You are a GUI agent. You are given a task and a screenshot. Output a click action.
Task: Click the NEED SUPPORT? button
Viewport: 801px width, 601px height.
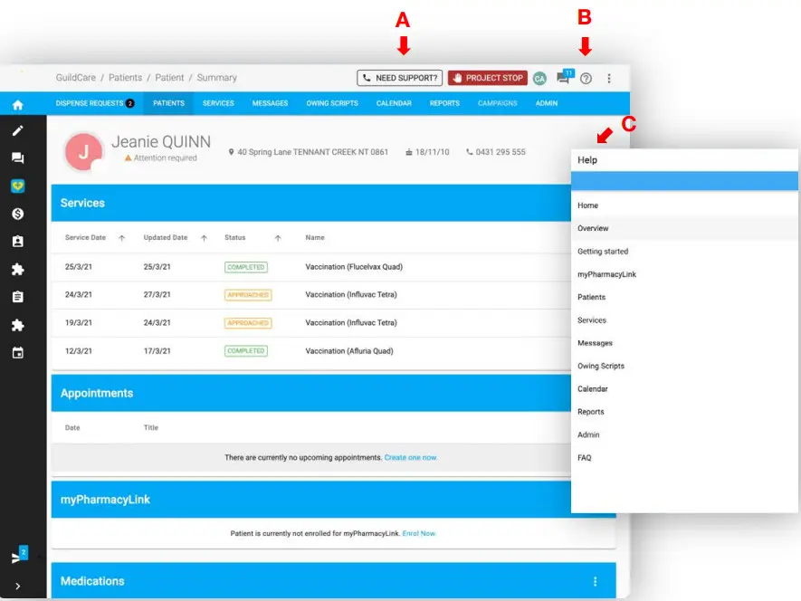399,78
